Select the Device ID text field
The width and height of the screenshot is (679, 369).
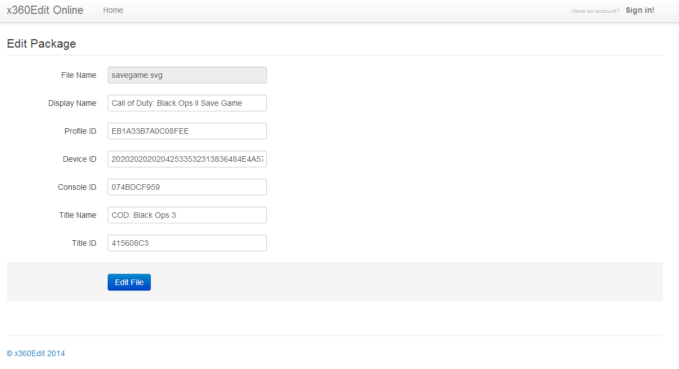tap(187, 159)
